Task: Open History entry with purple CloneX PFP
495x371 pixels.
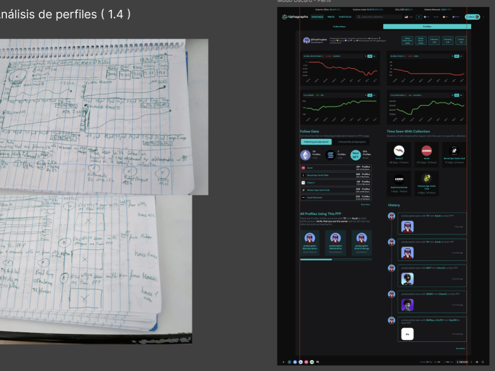Action: click(407, 305)
